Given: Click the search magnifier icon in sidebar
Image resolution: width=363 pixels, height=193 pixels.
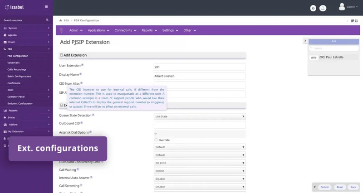Looking at the screenshot, I should coord(47,20).
